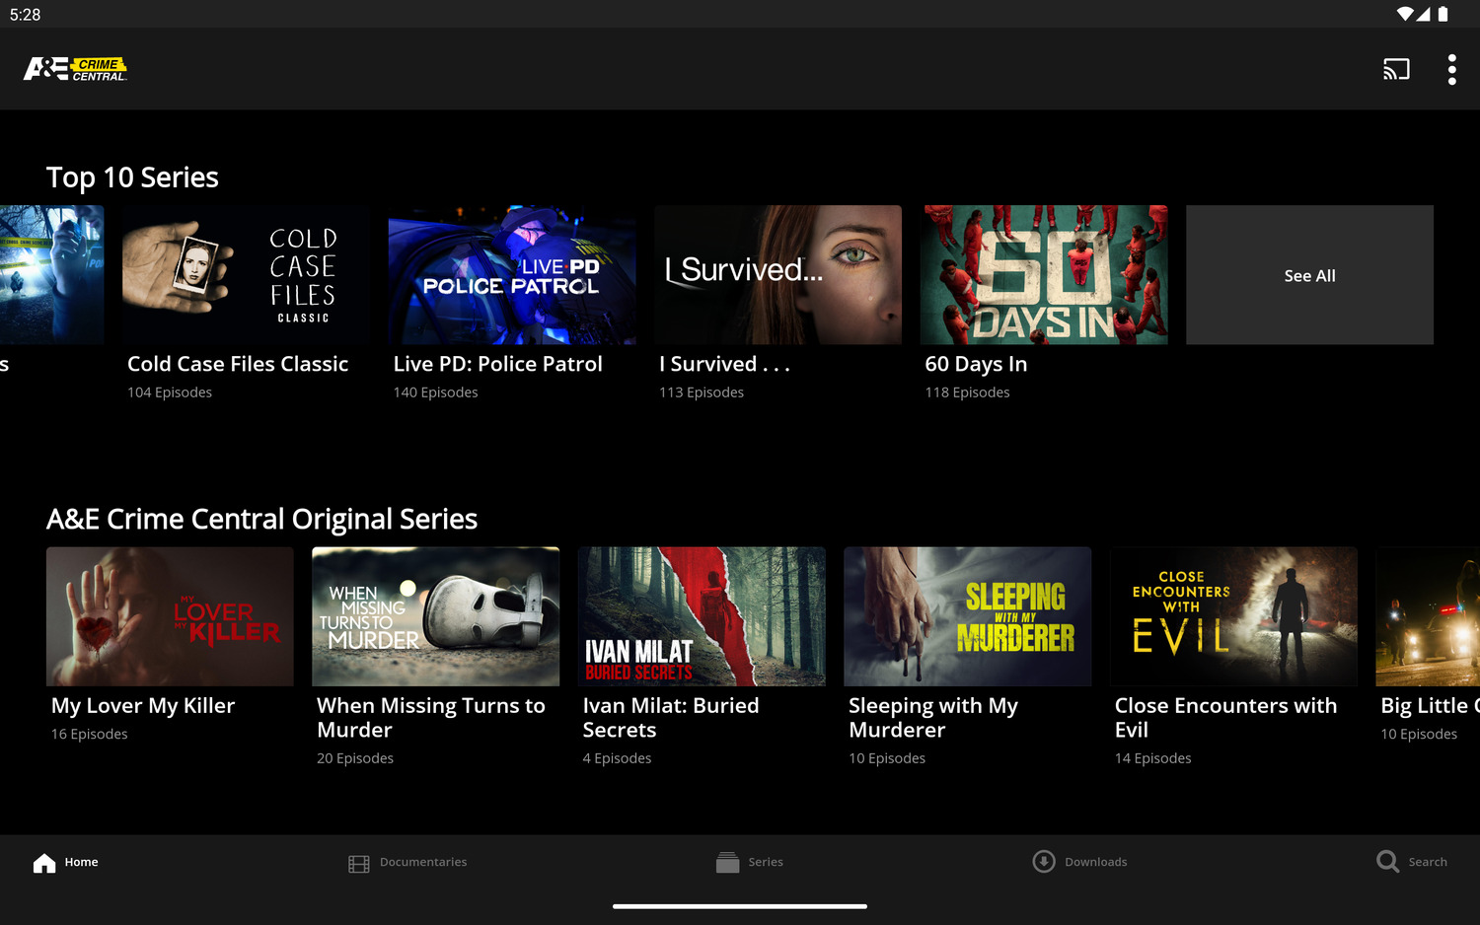Select the My Lover My Killer title
This screenshot has height=925, width=1480.
click(x=143, y=706)
